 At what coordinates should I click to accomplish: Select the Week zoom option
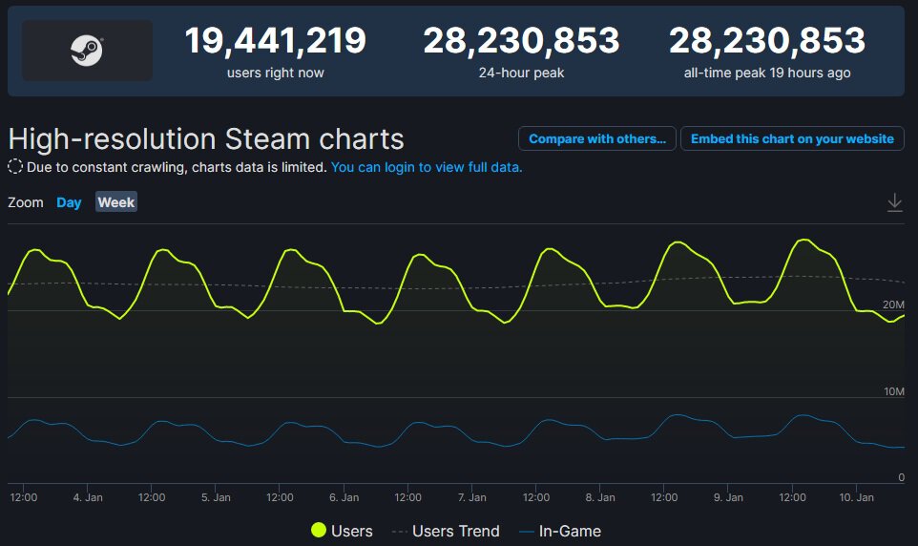pyautogui.click(x=115, y=202)
